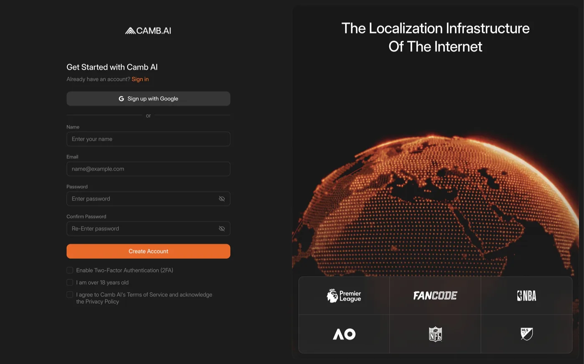Sign up with Google
Screen dimensions: 584x364
[x=149, y=99]
